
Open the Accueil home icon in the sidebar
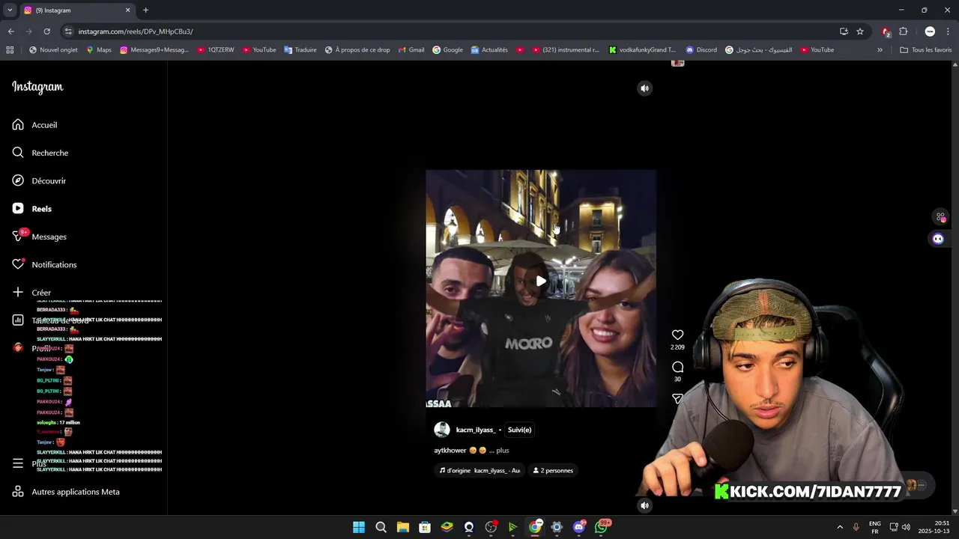(x=18, y=125)
